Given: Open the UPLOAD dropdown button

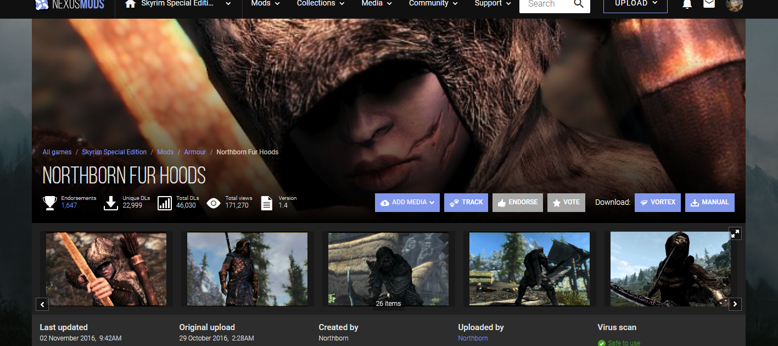Looking at the screenshot, I should (635, 4).
